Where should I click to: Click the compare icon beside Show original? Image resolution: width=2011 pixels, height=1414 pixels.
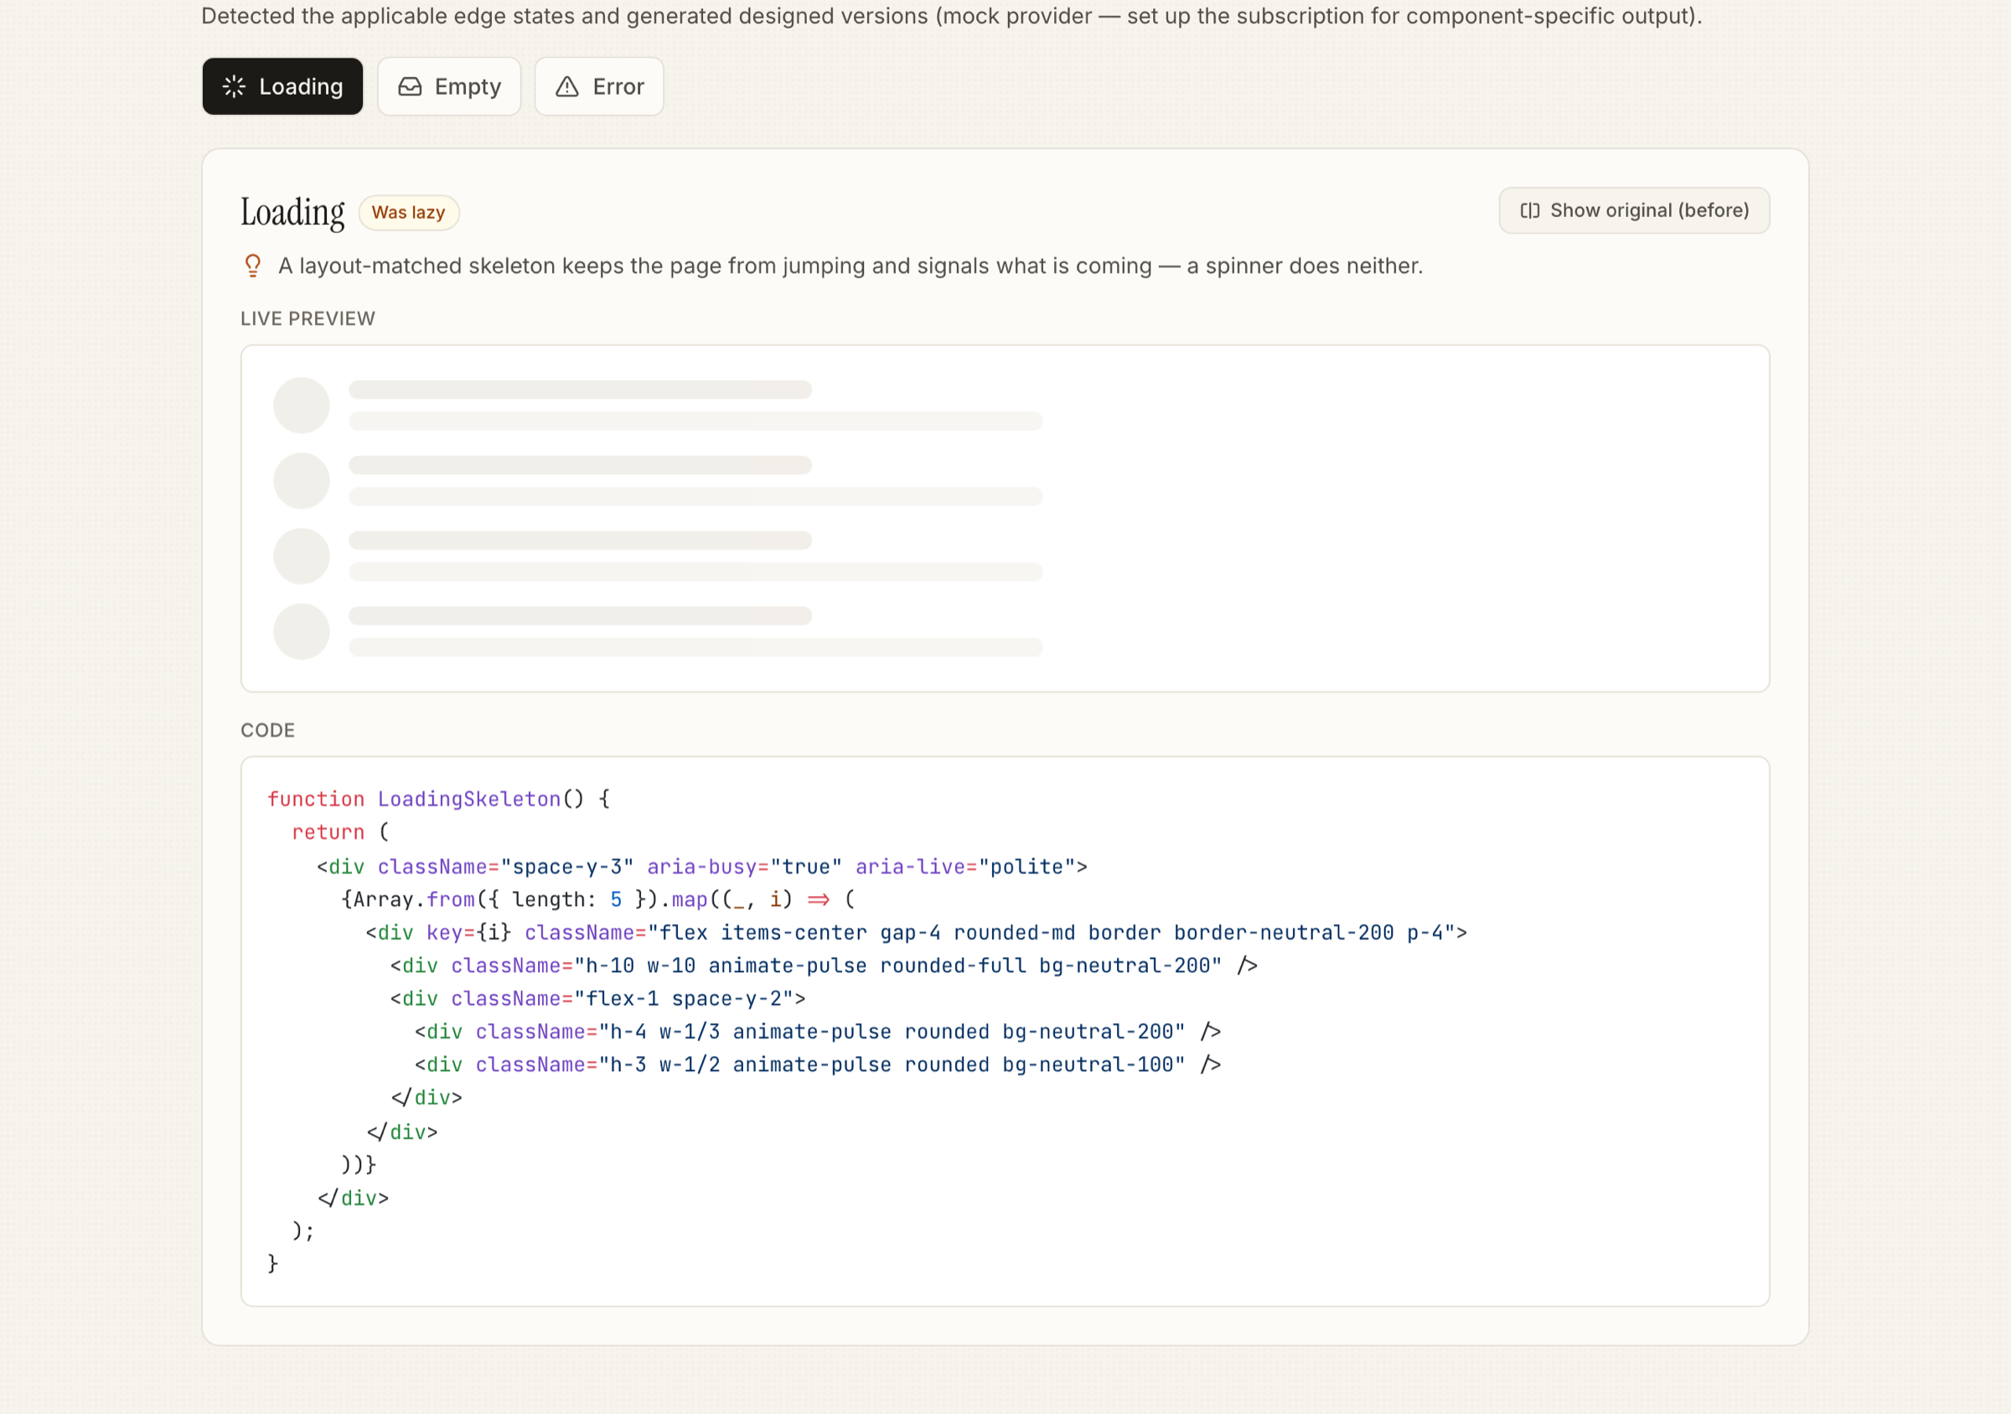[x=1530, y=210]
